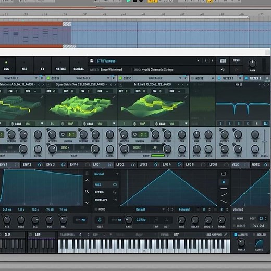Screen dimensions: 271x271
Task: Click the undo arrow icon
Action: click(x=223, y=70)
